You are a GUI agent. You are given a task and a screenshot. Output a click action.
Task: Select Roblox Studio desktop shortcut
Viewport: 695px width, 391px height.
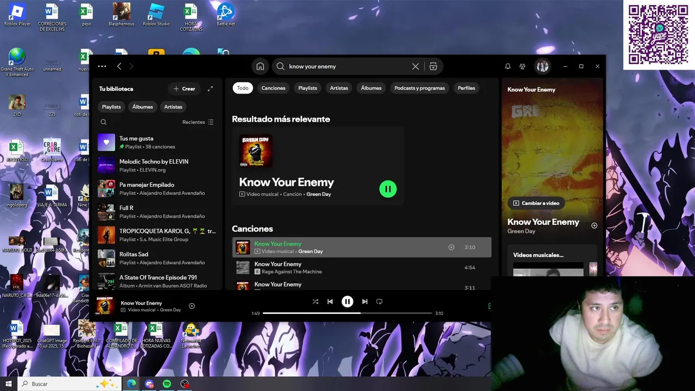point(156,15)
